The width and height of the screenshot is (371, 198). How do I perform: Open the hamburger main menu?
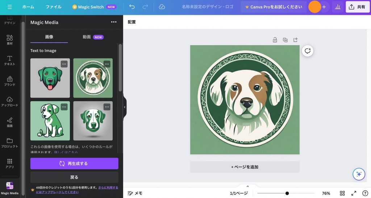[x=10, y=7]
